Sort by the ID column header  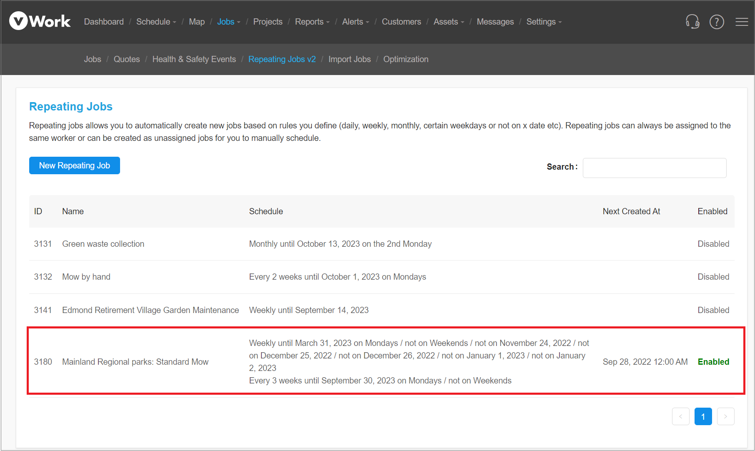[x=38, y=211]
